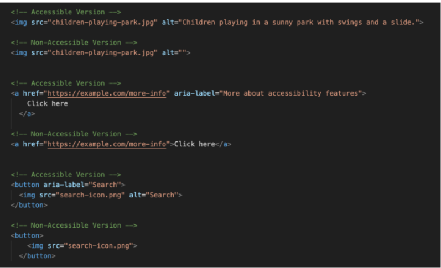Screen dimensions: 441x268
Task: Click the first Accessible Version comment at top
Action: pyautogui.click(x=65, y=12)
